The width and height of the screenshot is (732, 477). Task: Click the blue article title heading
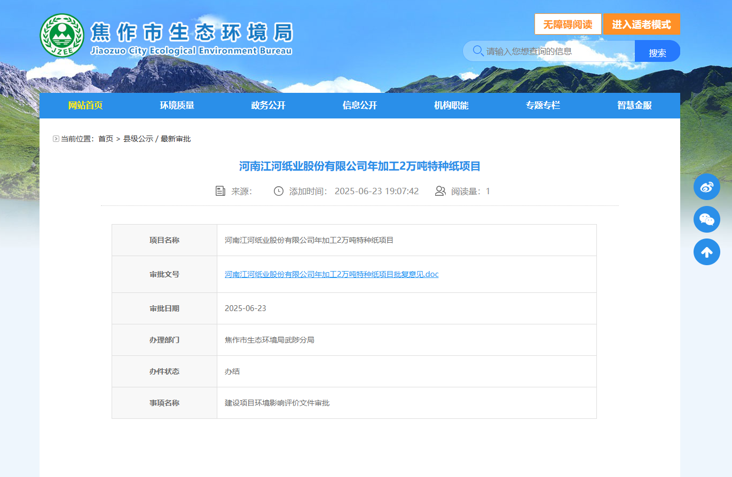(360, 166)
